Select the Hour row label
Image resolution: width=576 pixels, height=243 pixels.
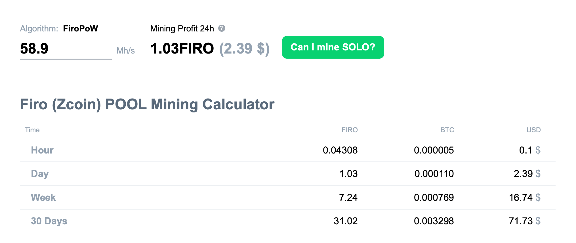[x=42, y=150]
